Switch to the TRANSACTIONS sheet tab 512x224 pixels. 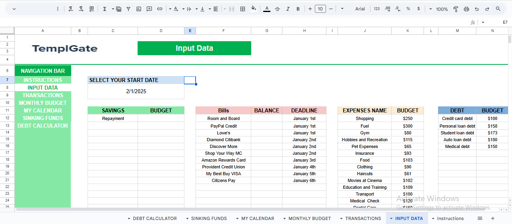click(x=363, y=218)
